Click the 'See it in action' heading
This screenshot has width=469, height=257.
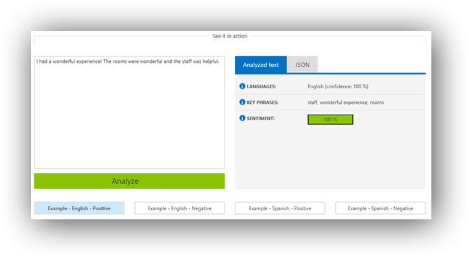(x=230, y=36)
